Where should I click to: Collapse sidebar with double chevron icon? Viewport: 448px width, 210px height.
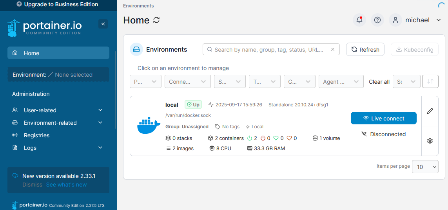[103, 24]
